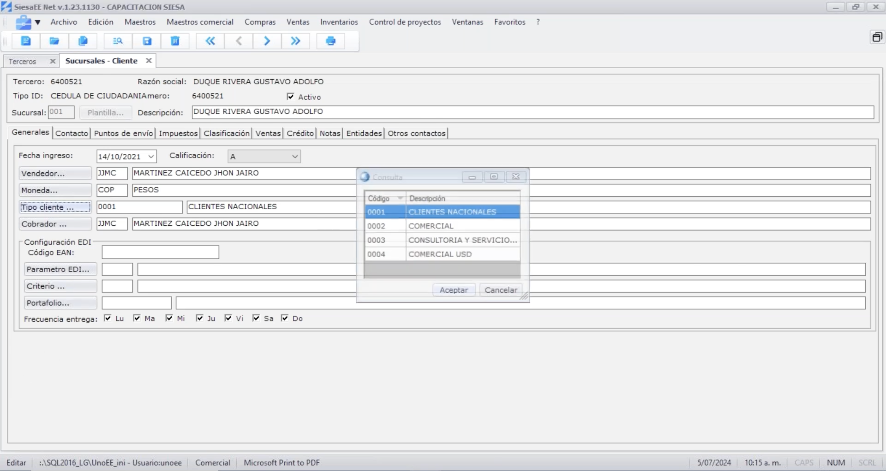Click the Vendedor... lookup button
This screenshot has height=471, width=886.
pos(55,173)
